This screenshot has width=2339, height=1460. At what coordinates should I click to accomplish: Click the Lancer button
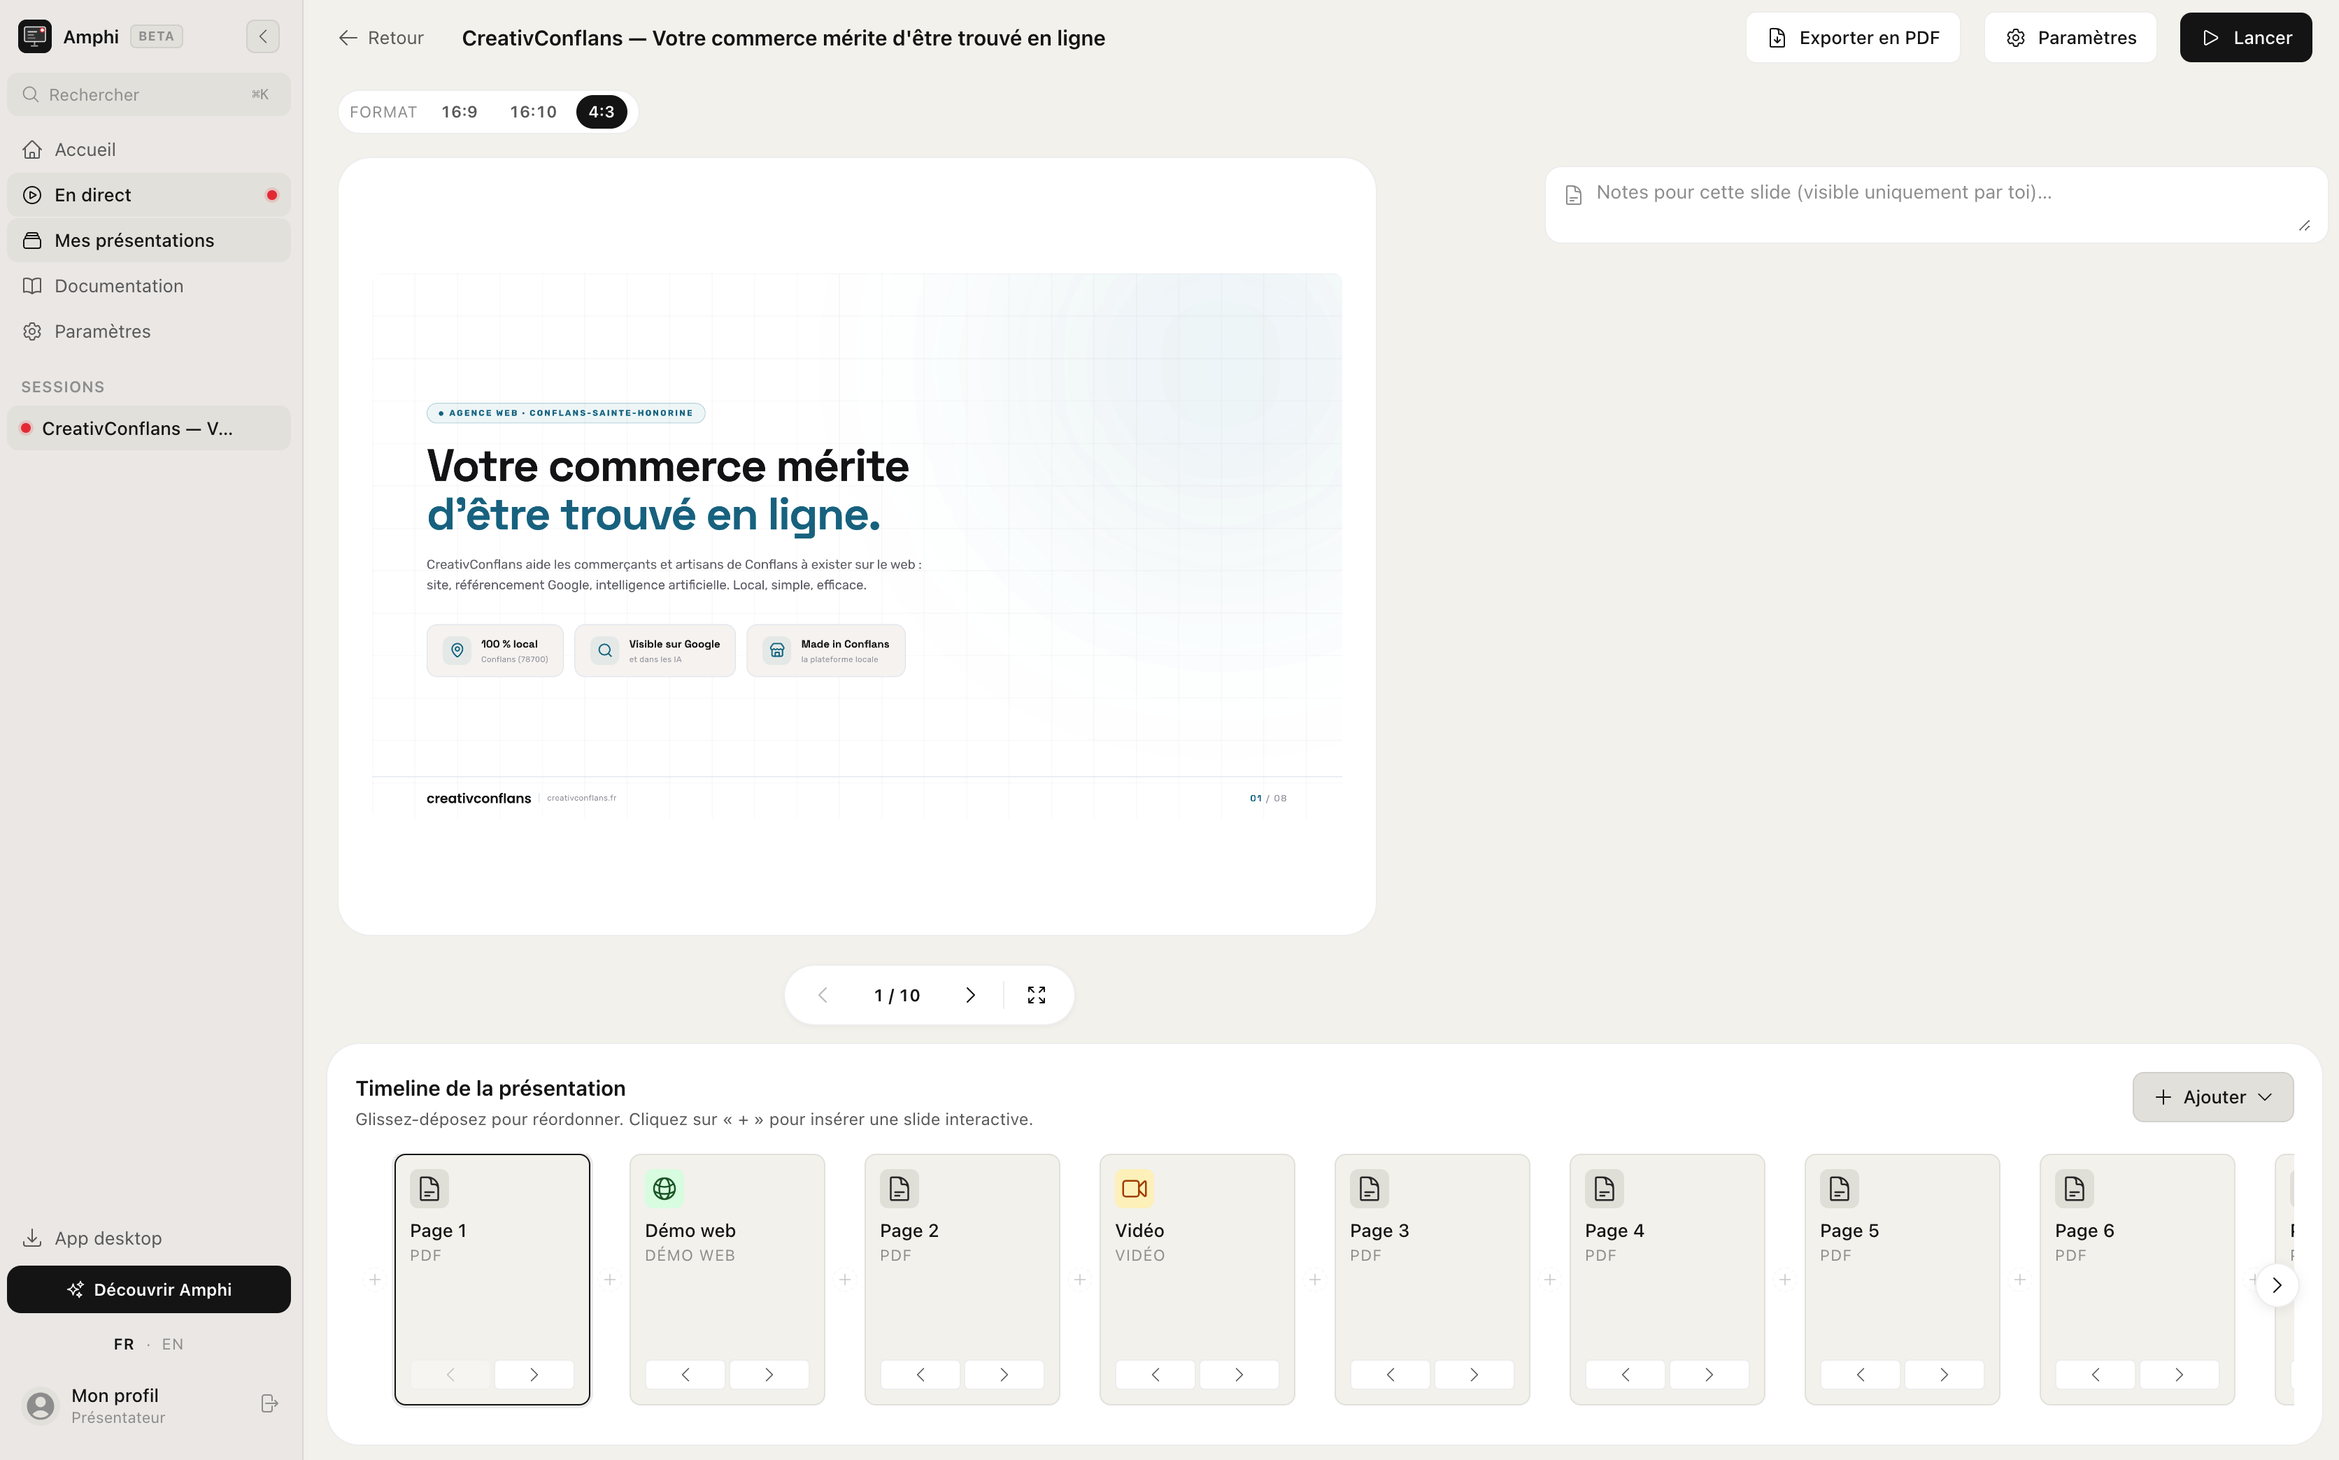2245,38
